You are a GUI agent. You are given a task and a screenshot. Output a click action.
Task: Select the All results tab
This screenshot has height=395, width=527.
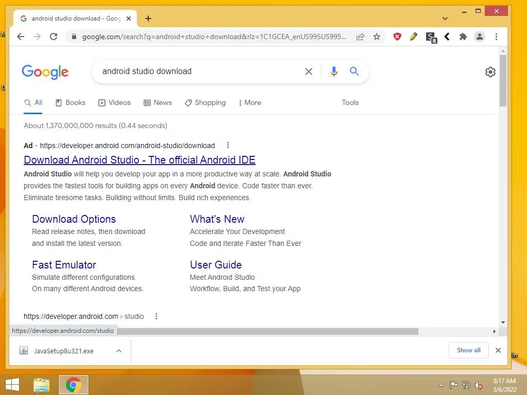pos(33,102)
